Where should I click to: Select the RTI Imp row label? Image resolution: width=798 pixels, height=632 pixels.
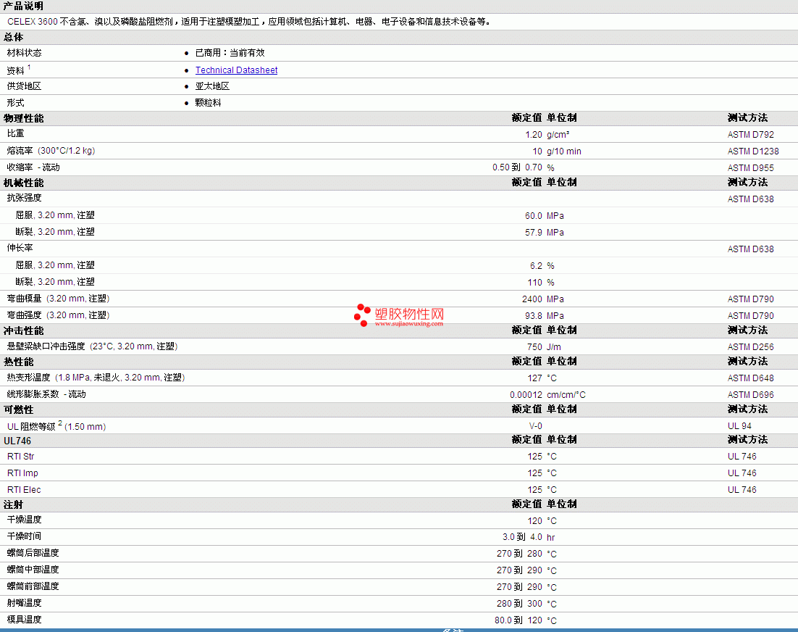point(22,473)
